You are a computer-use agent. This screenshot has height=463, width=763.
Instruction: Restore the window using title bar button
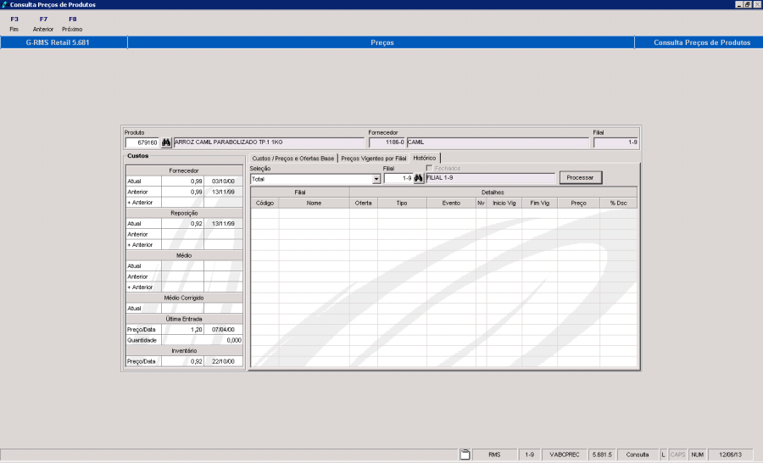point(748,4)
